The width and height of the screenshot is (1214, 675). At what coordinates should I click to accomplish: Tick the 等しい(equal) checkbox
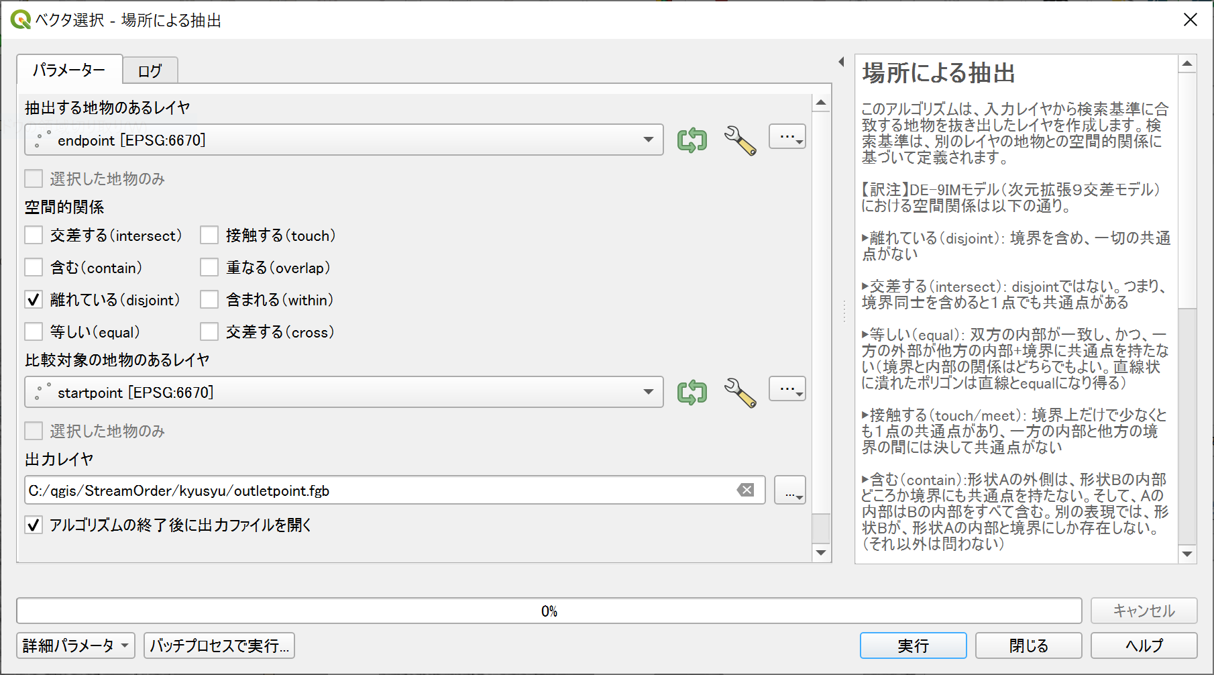pyautogui.click(x=34, y=332)
